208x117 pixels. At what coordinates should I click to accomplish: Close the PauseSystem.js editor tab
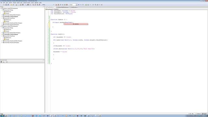(55, 7)
